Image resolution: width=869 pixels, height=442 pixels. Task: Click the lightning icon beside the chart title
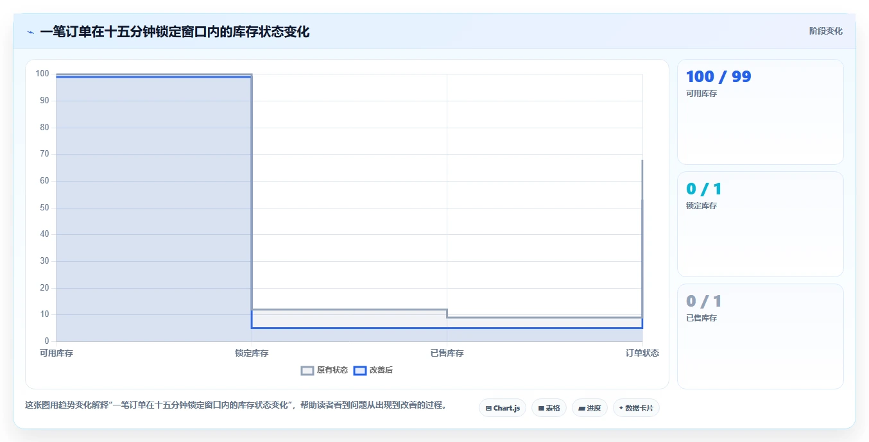pos(30,32)
